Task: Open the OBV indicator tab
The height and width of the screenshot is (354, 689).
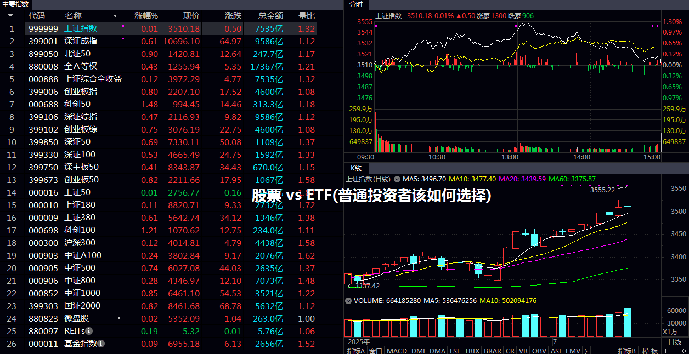Action: pos(539,351)
